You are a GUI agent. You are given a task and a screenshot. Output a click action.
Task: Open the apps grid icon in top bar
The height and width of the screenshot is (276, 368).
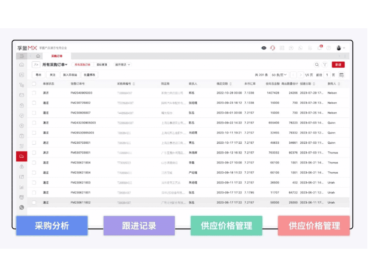(282, 48)
